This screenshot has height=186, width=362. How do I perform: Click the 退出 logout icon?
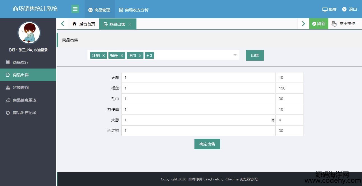coord(344,9)
